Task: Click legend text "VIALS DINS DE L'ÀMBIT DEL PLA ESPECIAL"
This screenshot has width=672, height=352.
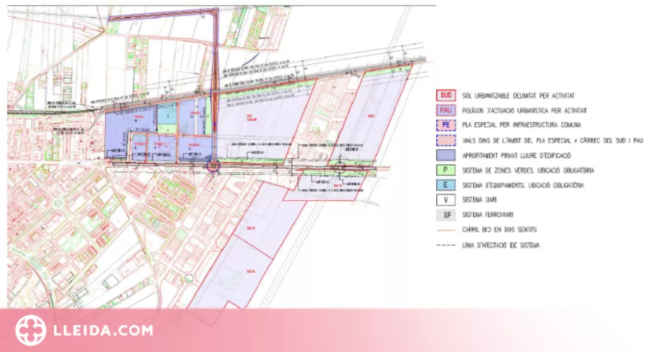Action: click(516, 141)
